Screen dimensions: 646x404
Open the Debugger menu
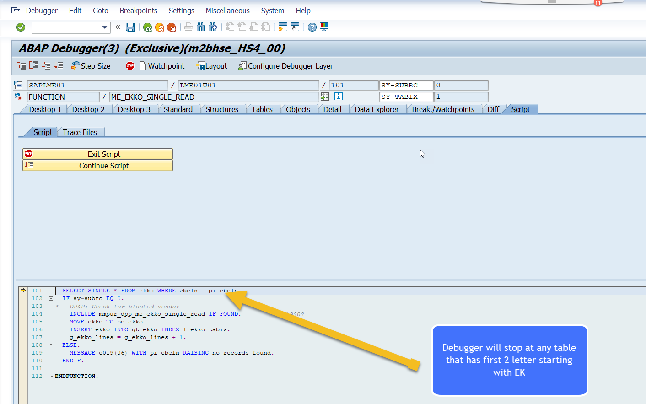point(42,11)
